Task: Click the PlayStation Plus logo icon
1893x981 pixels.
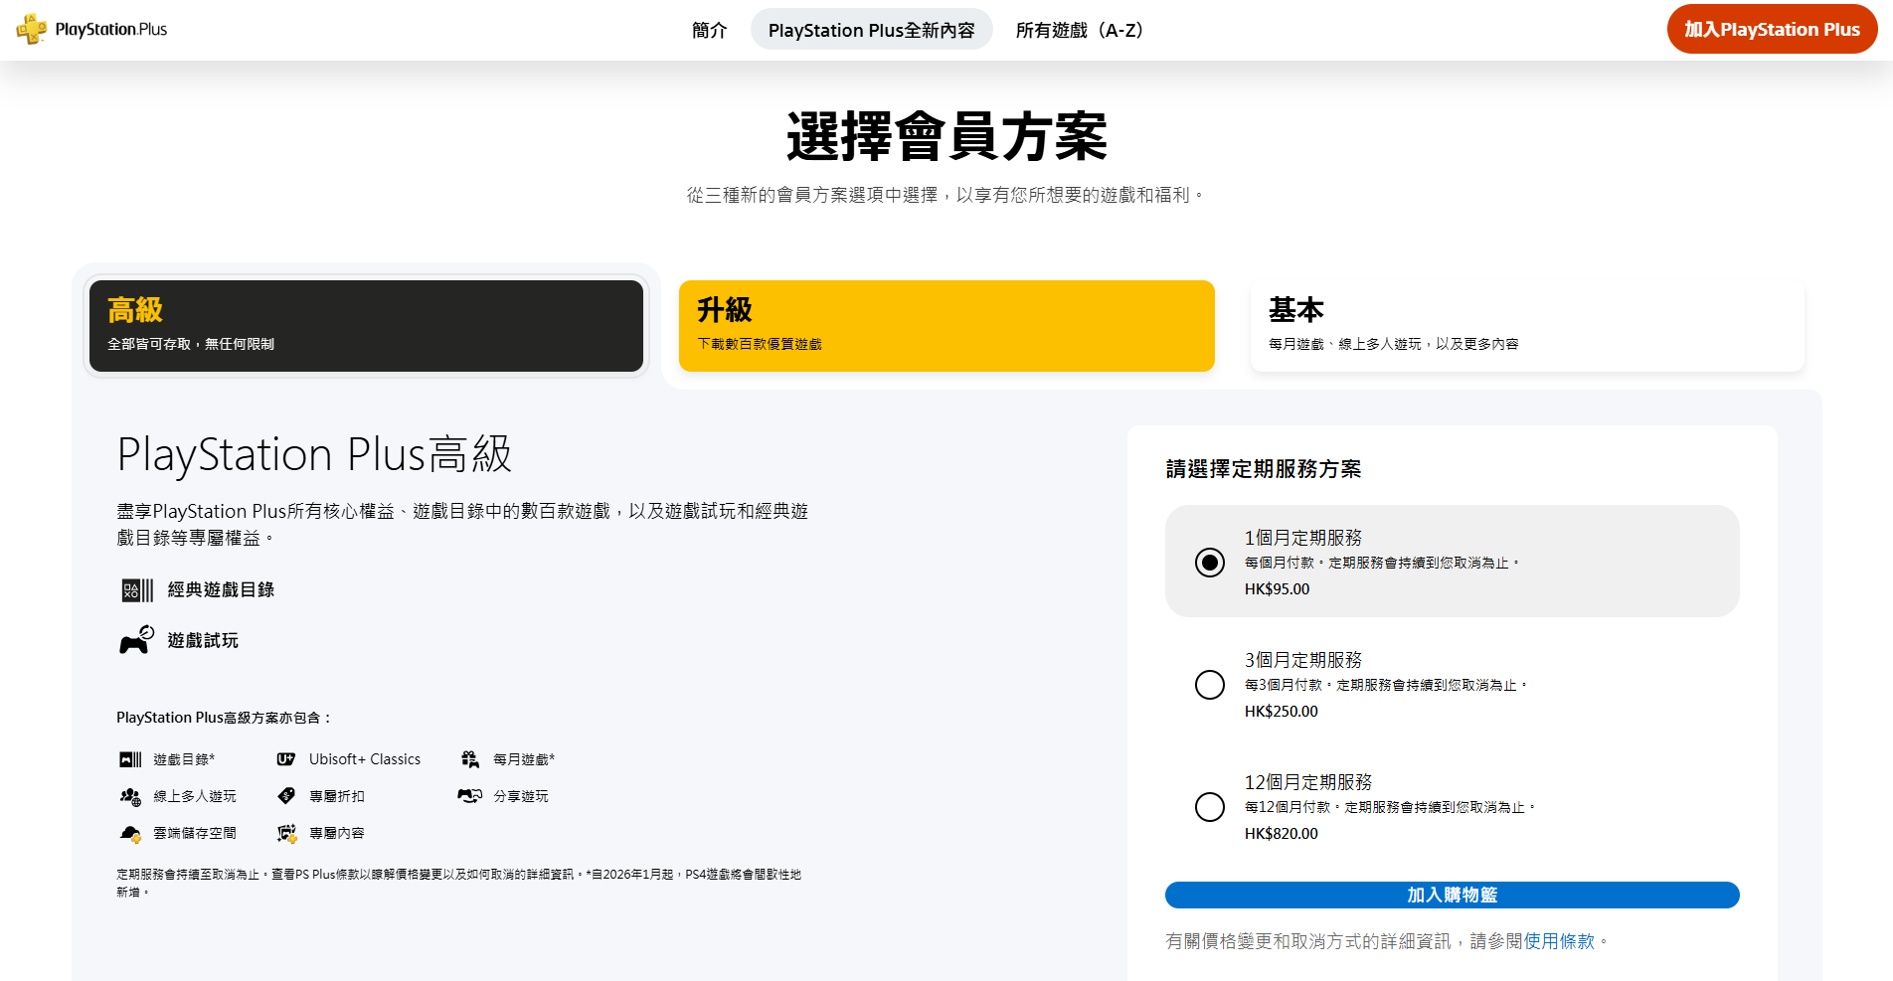Action: 31,29
